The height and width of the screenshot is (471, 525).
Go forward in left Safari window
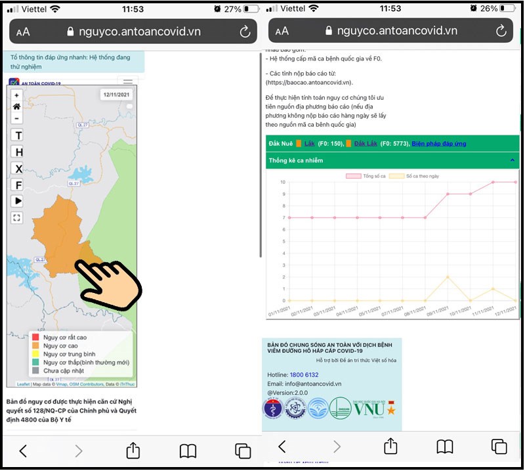click(78, 451)
